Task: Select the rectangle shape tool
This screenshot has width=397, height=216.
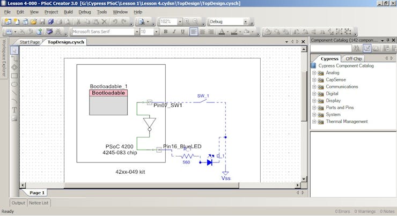Action: (x=14, y=76)
